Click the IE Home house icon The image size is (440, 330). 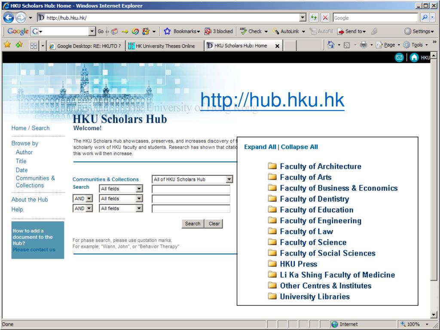pos(331,45)
